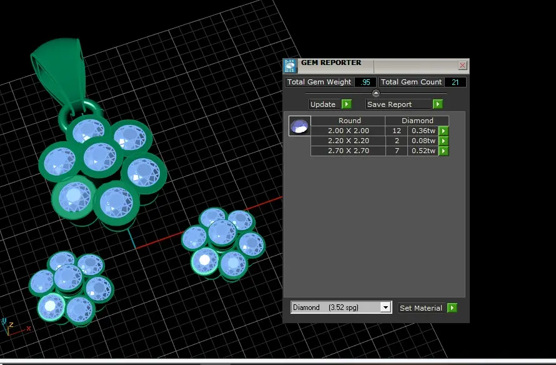The height and width of the screenshot is (365, 556).
Task: Select the center gem of the pendant
Action: click(101, 157)
